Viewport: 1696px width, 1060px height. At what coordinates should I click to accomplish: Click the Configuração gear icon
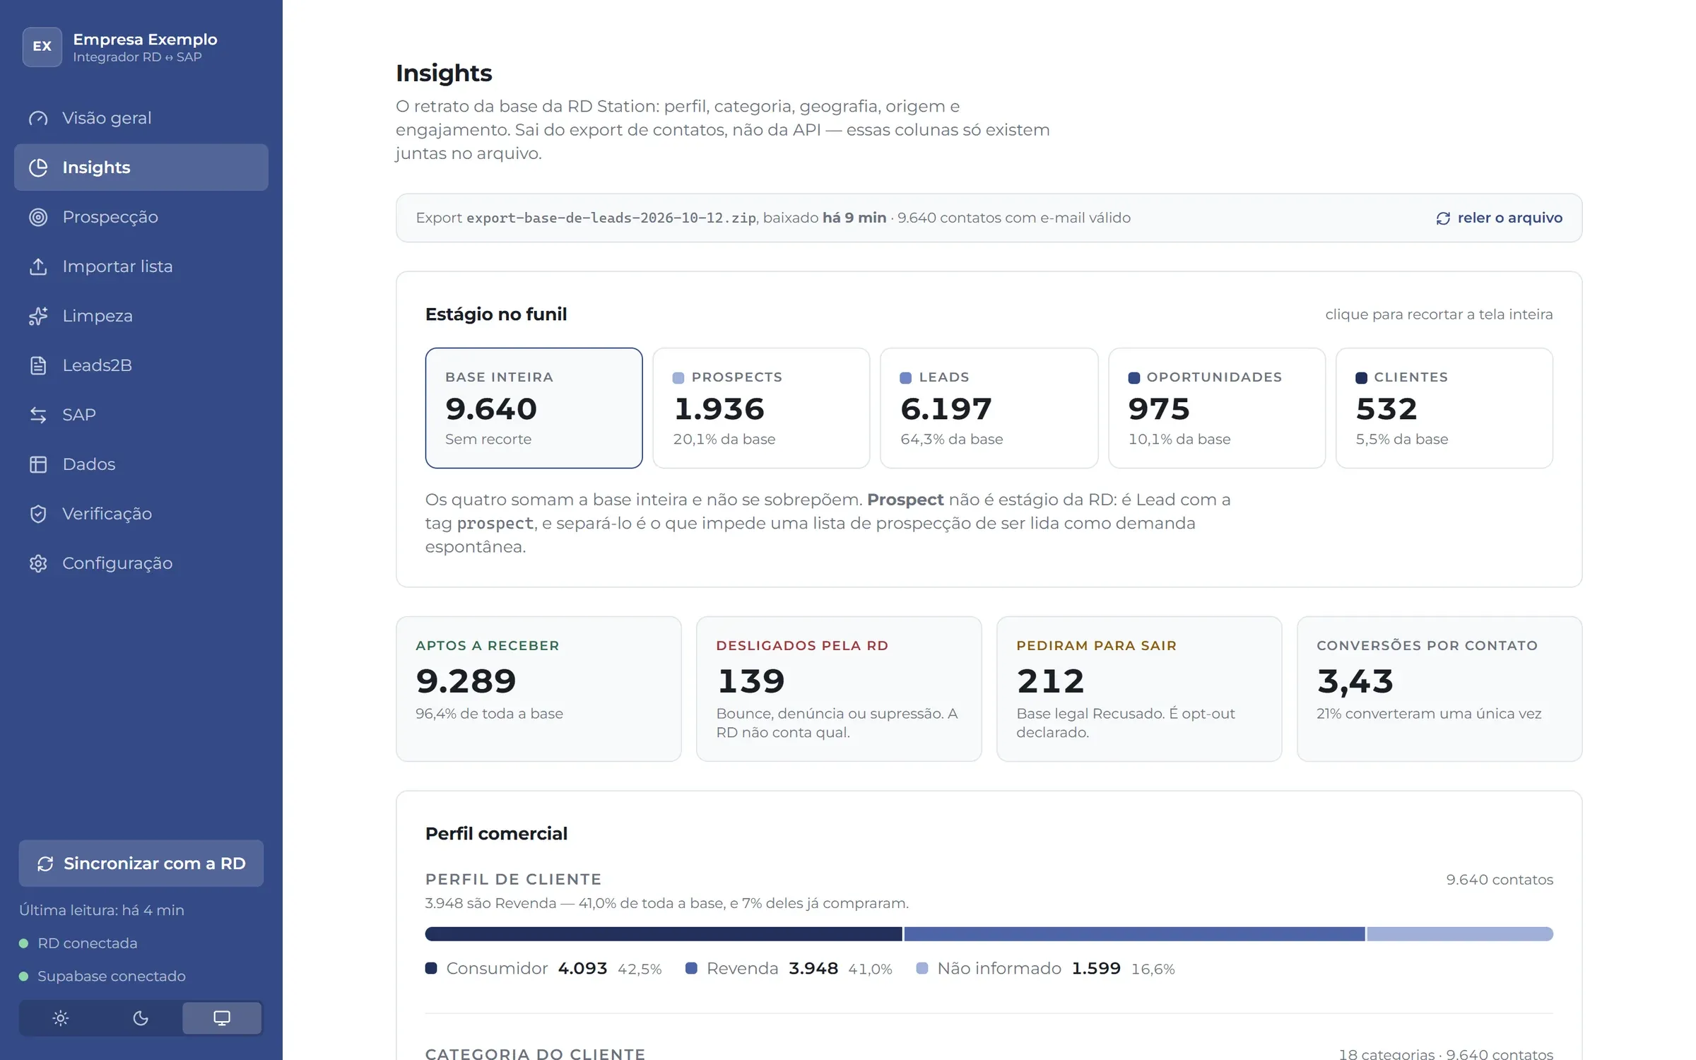coord(38,563)
